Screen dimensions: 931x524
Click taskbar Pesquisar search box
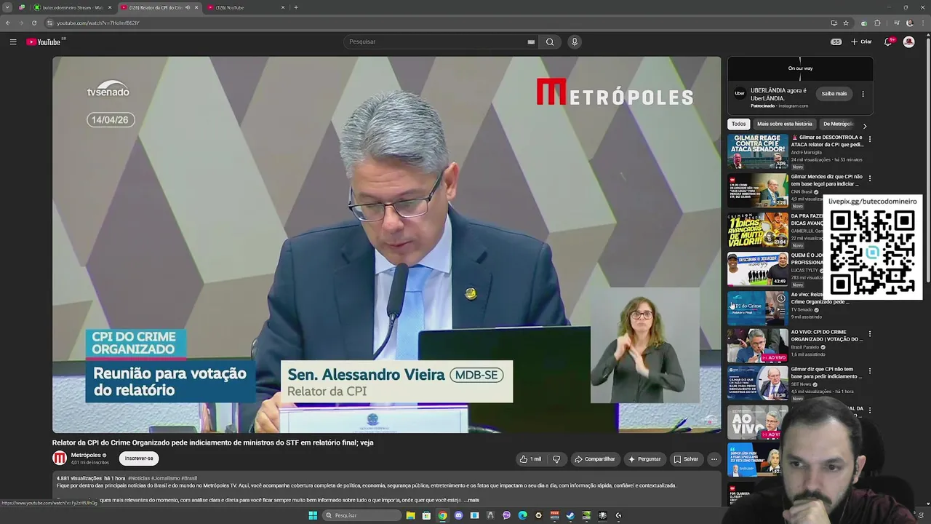(361, 515)
